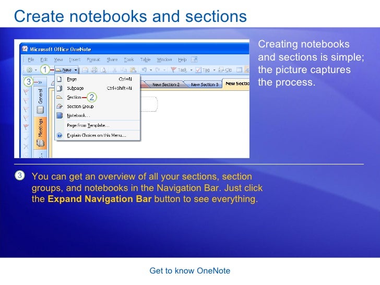The image size is (380, 285).
Task: Open the Undo history dropdown arrow
Action: [150, 70]
